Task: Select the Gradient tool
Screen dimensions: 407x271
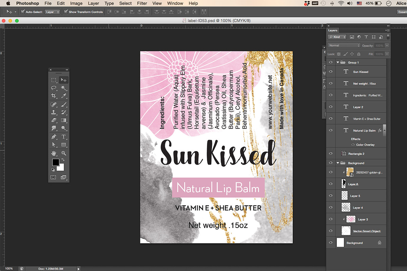Action: click(63, 120)
